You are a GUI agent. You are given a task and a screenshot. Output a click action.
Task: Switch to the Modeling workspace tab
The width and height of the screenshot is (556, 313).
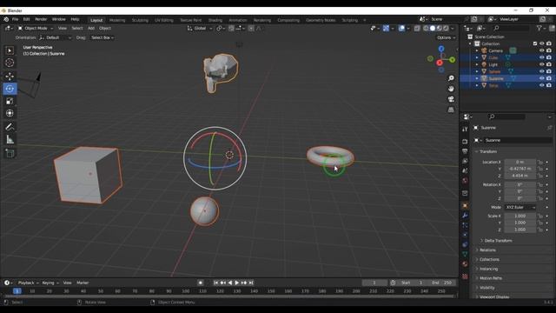pyautogui.click(x=117, y=20)
